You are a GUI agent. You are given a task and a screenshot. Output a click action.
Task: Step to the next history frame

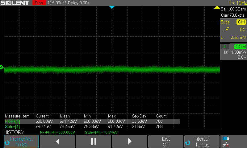[130, 142]
